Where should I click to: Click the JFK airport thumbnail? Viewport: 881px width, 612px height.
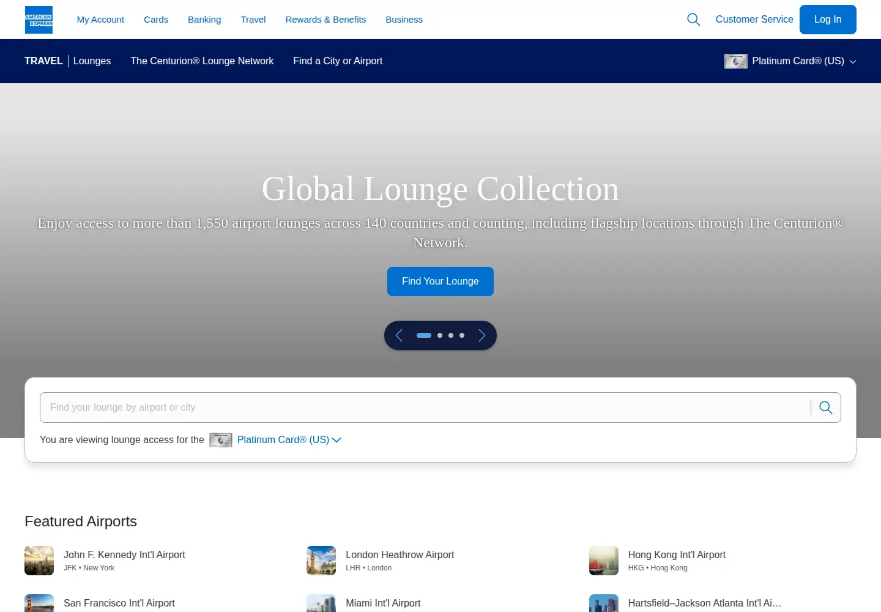coord(39,561)
